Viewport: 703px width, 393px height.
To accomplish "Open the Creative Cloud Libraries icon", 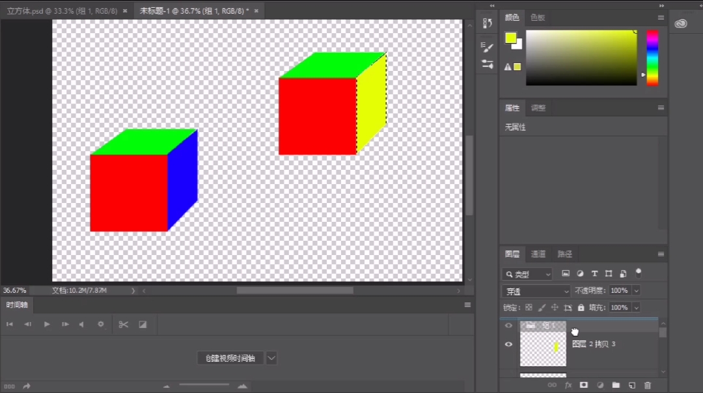I will point(681,23).
